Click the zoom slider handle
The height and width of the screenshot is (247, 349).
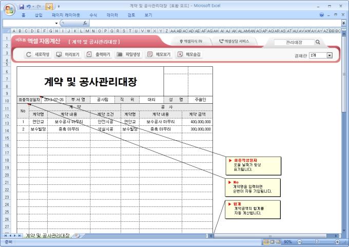coord(317,242)
